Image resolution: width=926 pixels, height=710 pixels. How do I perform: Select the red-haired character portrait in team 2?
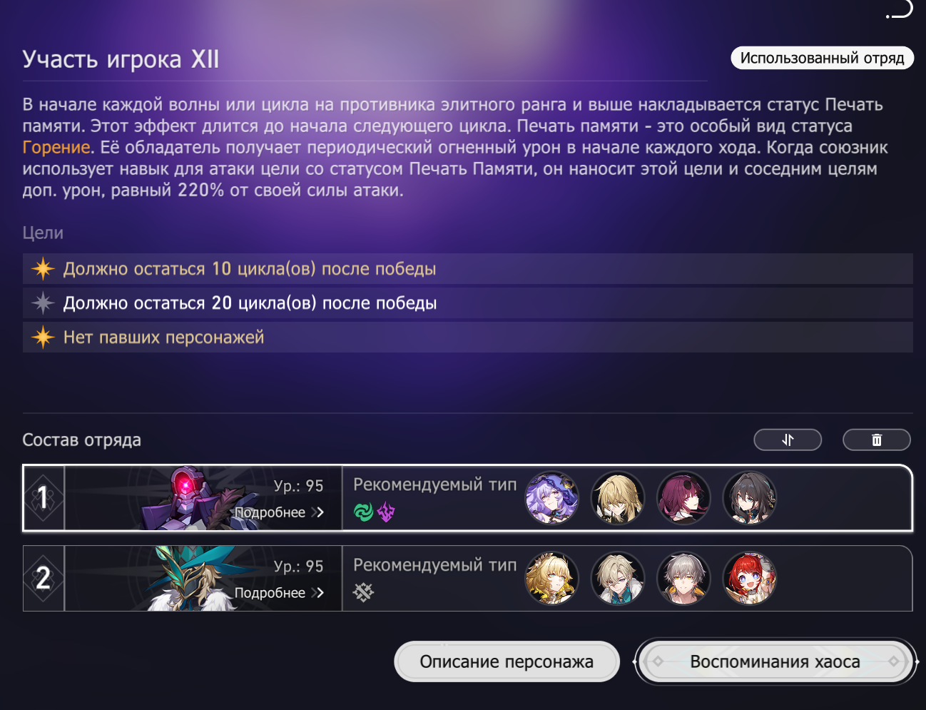tap(750, 578)
